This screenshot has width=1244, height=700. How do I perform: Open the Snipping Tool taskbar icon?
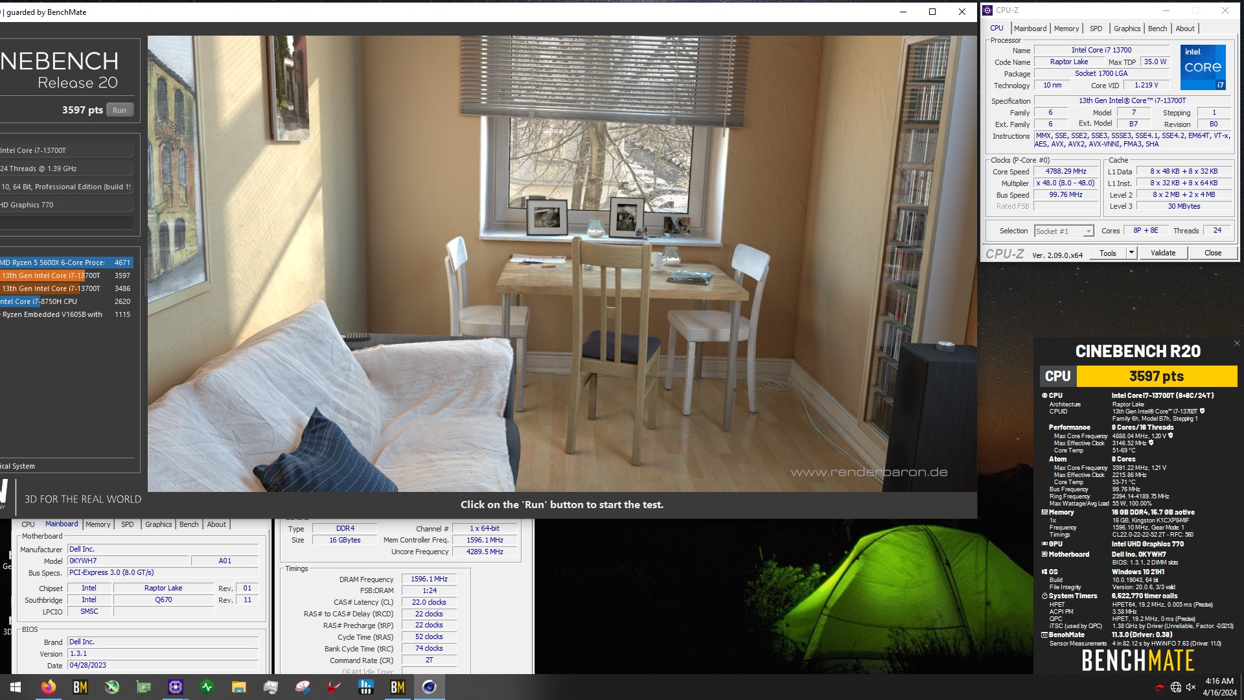pyautogui.click(x=303, y=687)
